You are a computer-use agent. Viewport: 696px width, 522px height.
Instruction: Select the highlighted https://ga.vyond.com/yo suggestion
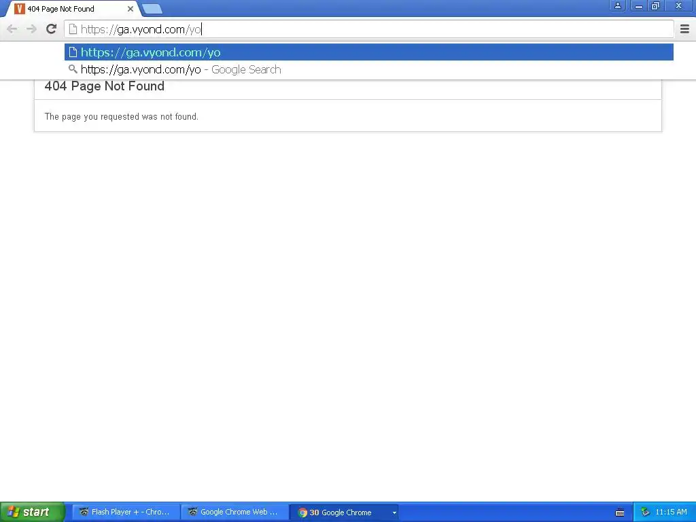369,52
